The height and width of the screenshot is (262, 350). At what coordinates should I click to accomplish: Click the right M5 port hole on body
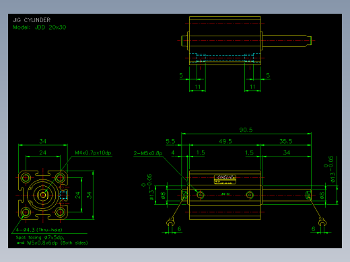point(250,195)
